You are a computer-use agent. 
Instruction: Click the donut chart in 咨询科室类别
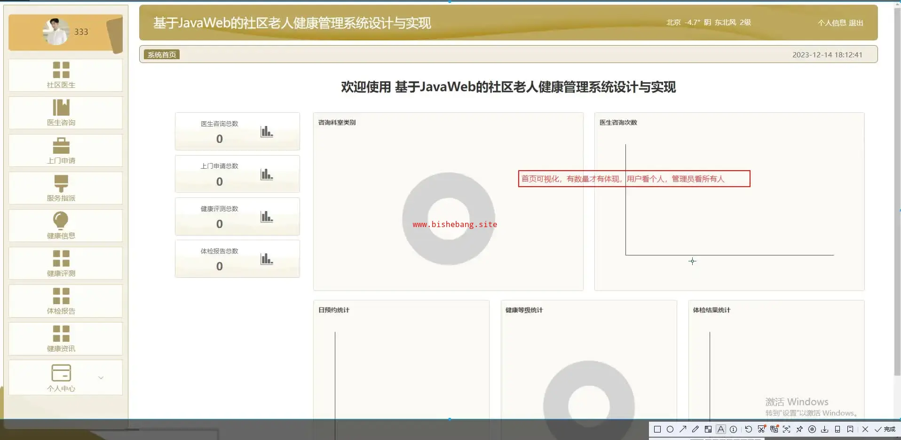pos(449,219)
